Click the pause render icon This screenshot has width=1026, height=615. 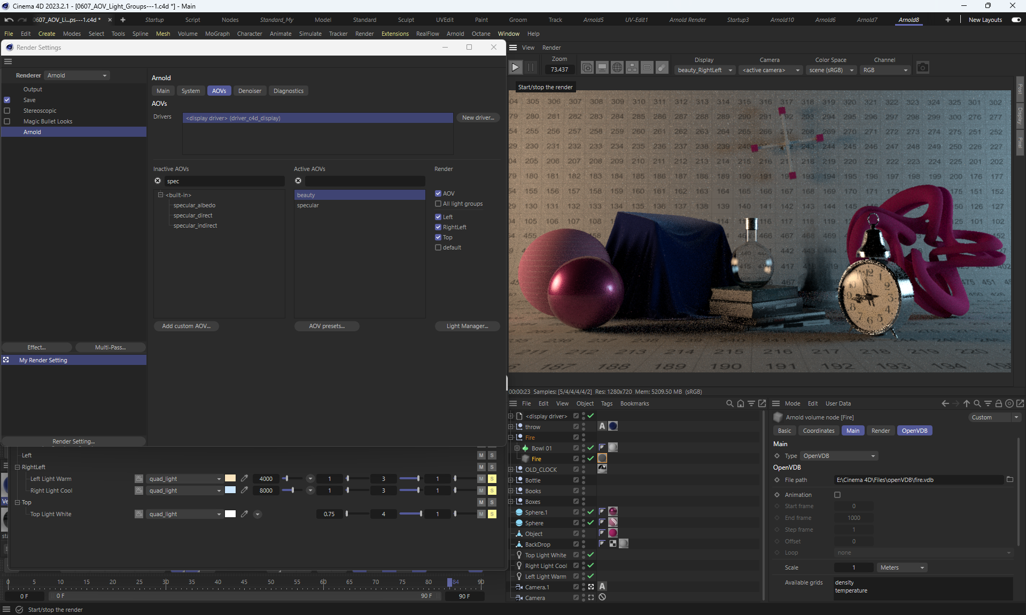pyautogui.click(x=531, y=67)
